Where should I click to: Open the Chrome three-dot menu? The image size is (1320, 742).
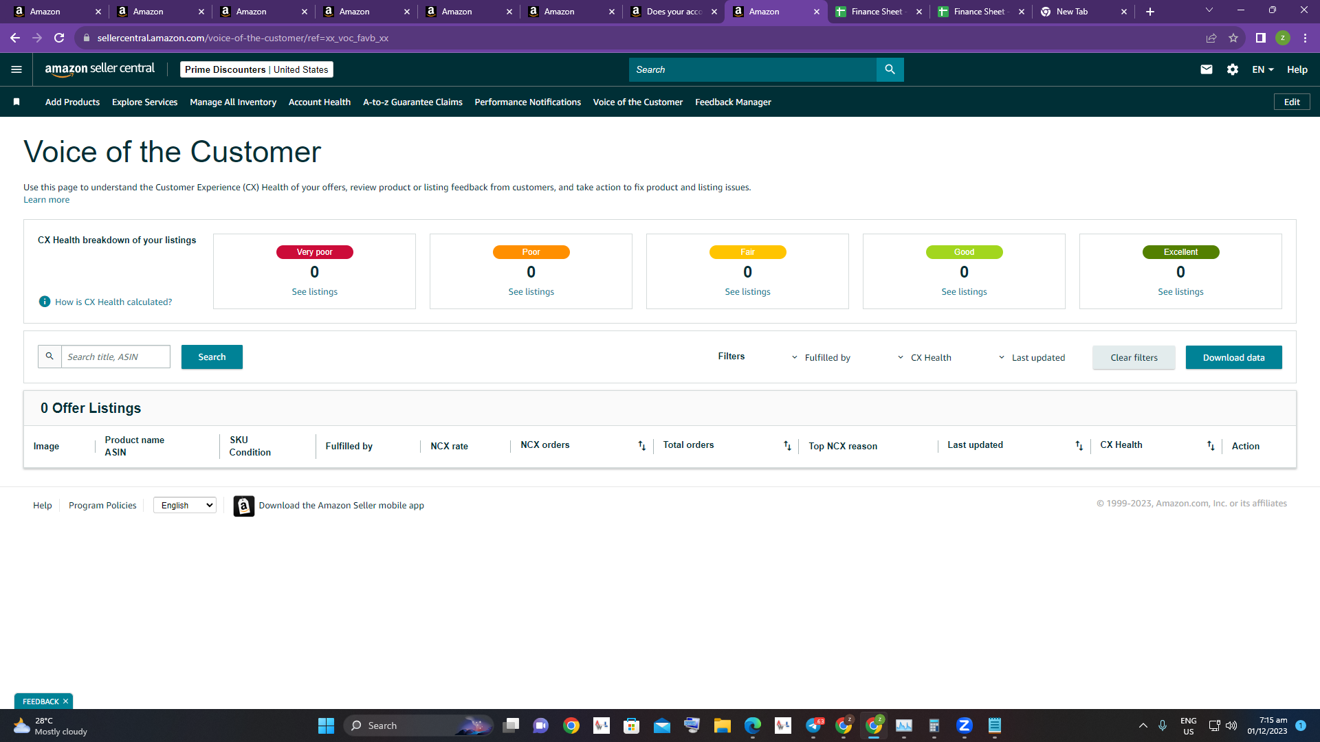tap(1305, 38)
